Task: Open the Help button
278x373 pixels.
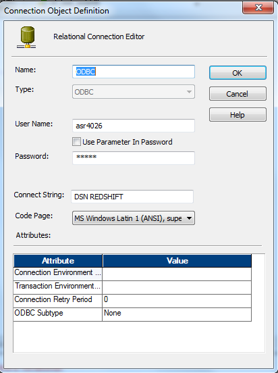Action: [x=238, y=115]
